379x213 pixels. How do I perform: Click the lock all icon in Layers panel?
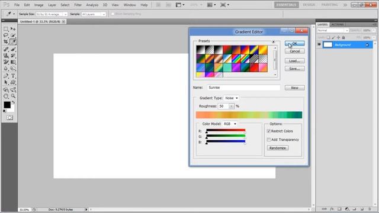[x=343, y=37]
